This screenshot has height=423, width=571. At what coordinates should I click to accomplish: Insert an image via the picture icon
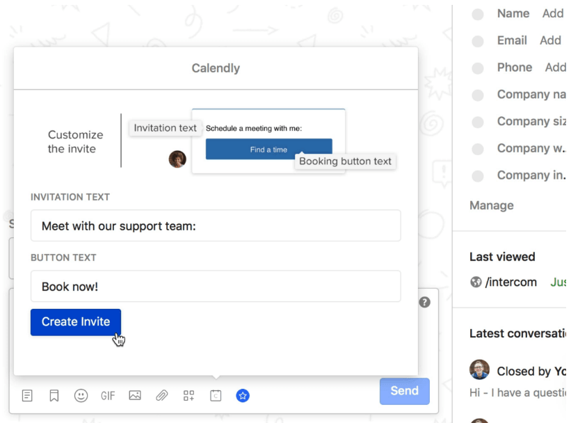[x=135, y=395]
